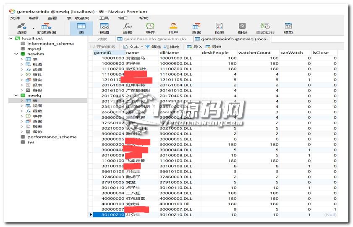Screen dimensions: 353x227
Task: Click the 导入 (Import) button
Action: coord(194,47)
